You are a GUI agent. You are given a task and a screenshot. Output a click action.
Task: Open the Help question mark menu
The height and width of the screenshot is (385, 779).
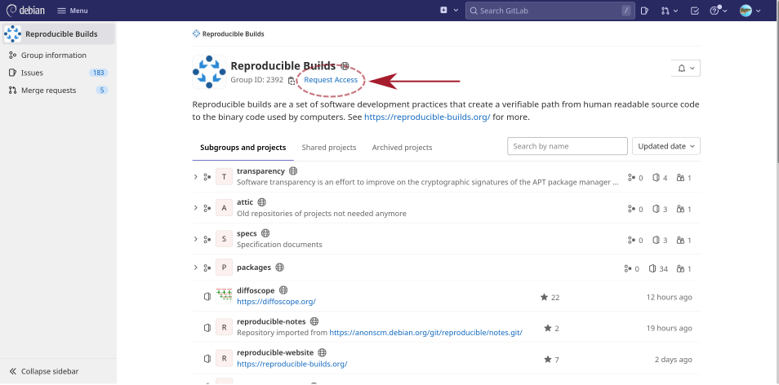coord(716,11)
